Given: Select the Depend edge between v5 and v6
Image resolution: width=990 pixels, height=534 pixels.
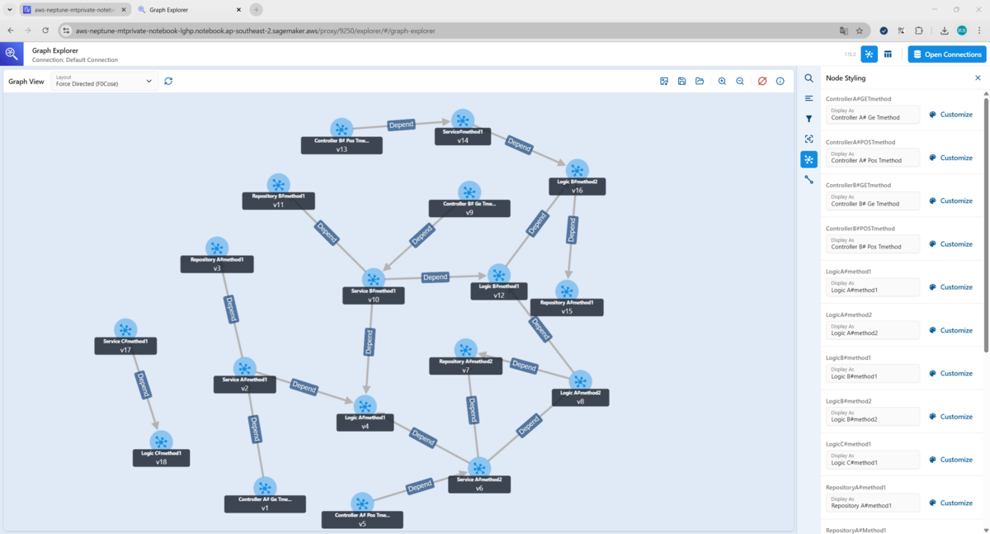Looking at the screenshot, I should coord(420,486).
